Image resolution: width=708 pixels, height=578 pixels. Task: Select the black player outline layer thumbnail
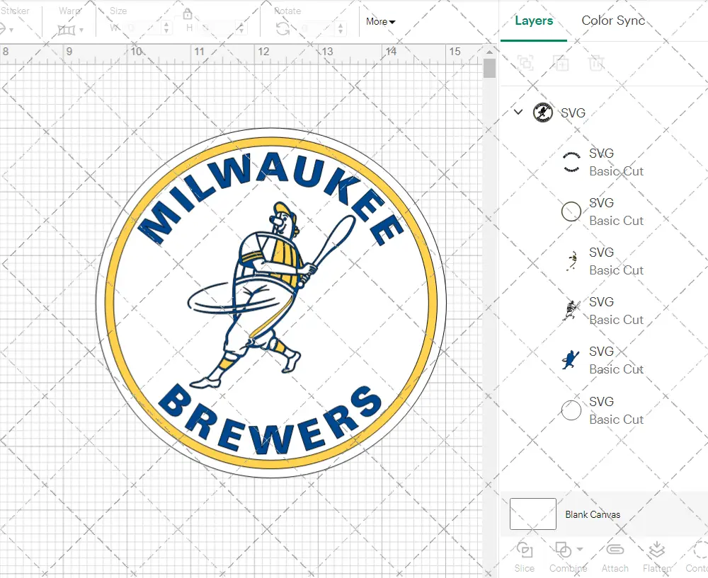pos(571,311)
